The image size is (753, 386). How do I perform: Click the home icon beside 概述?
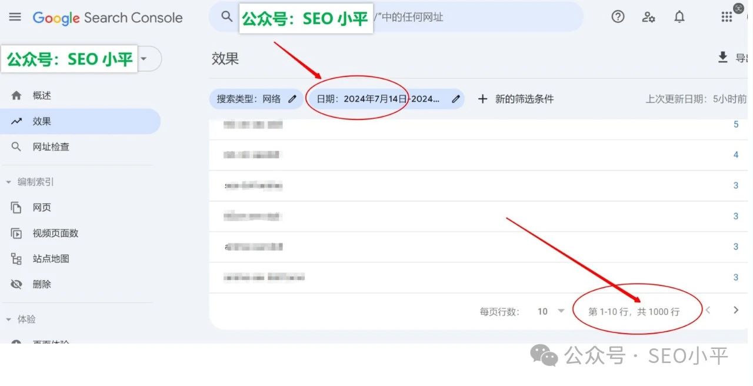16,95
